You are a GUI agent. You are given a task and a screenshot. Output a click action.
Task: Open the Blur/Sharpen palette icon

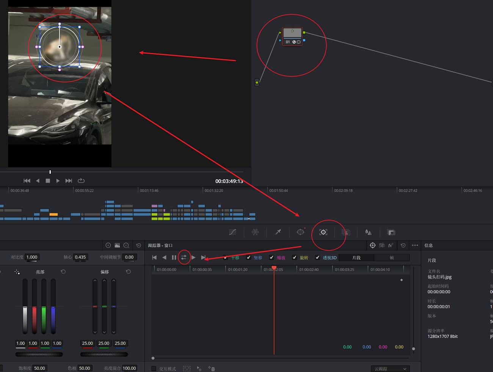click(368, 232)
